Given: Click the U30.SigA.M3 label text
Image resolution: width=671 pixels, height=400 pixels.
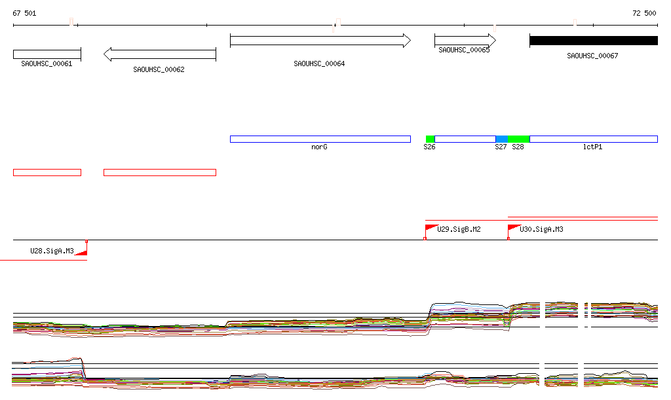Looking at the screenshot, I should click(x=541, y=230).
